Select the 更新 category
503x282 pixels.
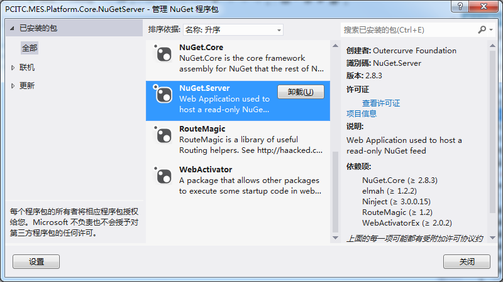(x=27, y=86)
